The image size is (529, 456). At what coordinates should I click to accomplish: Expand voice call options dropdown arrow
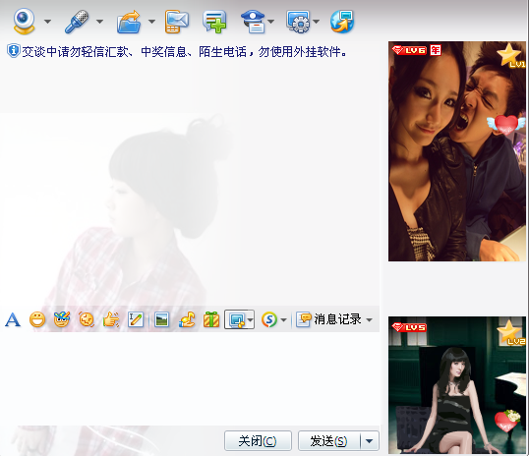click(99, 22)
